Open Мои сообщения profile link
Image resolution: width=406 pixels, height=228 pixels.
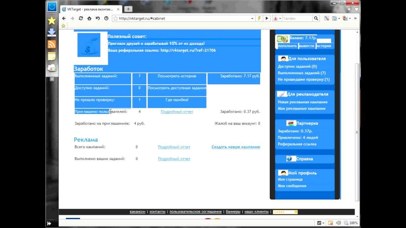292,186
